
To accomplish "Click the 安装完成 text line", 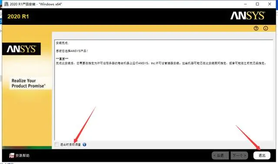I will click(62, 43).
